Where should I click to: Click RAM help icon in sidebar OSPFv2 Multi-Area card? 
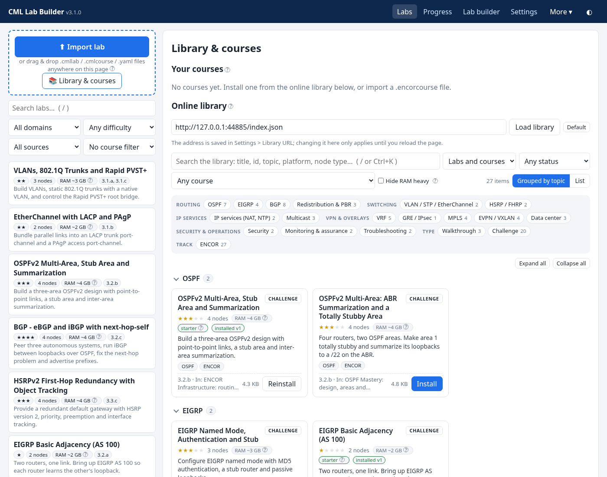pyautogui.click(x=95, y=283)
